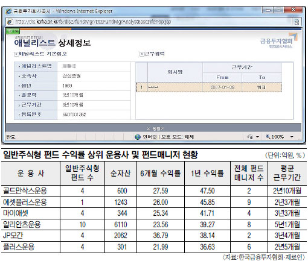Click the From column header
The image size is (308, 264).
(x=222, y=77)
